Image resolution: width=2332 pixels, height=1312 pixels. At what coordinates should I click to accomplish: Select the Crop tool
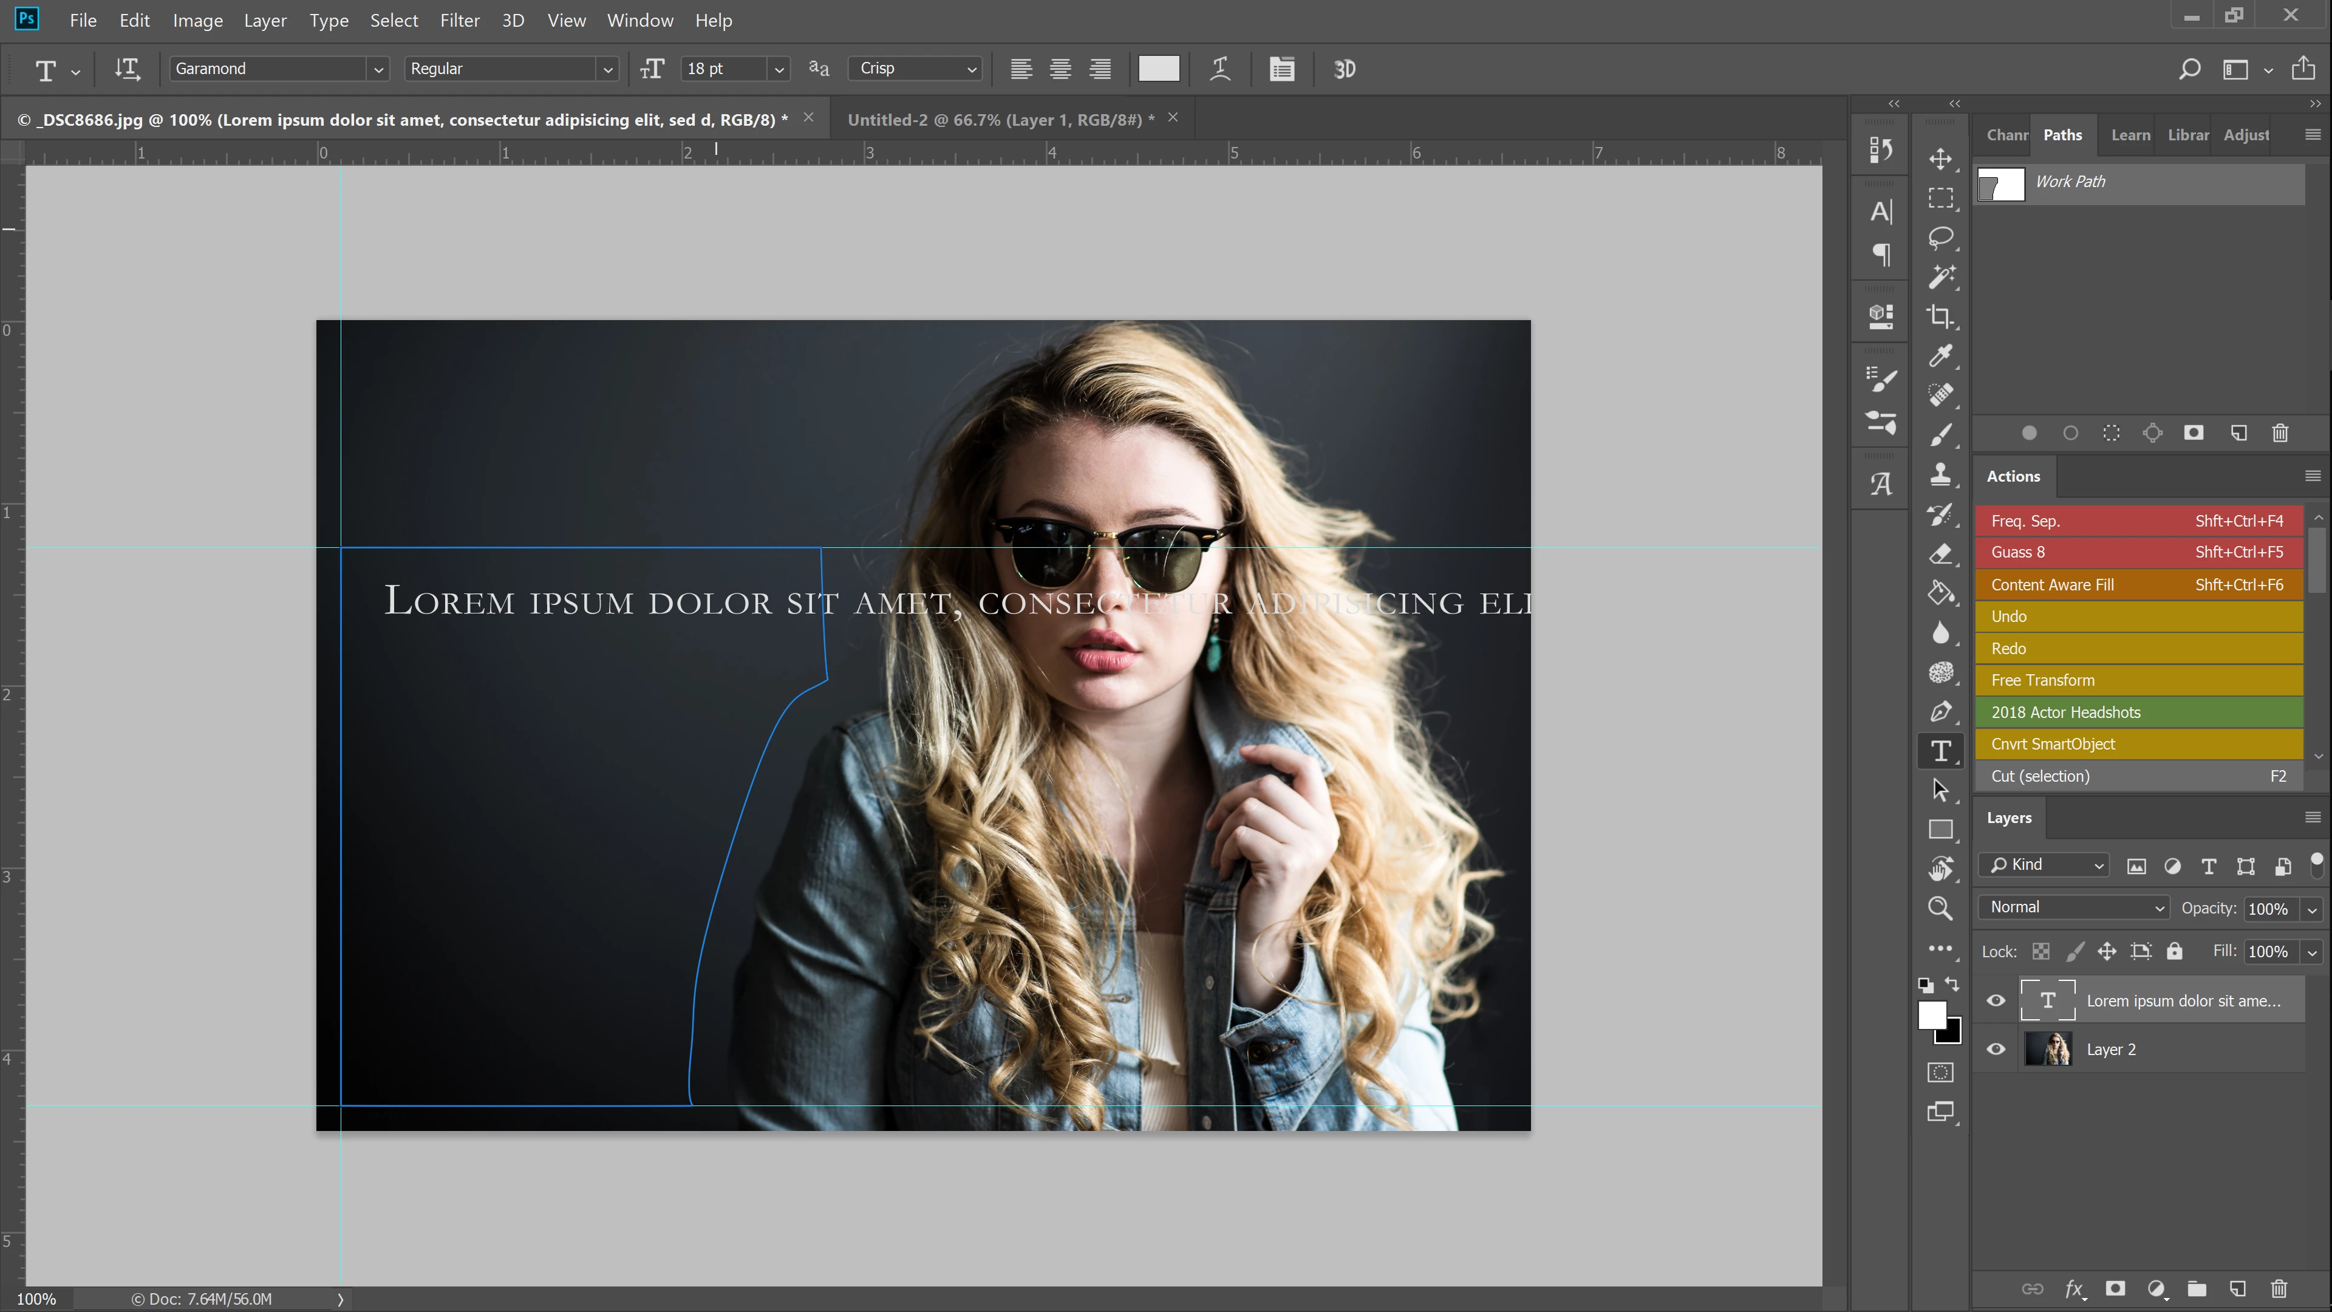point(1940,317)
